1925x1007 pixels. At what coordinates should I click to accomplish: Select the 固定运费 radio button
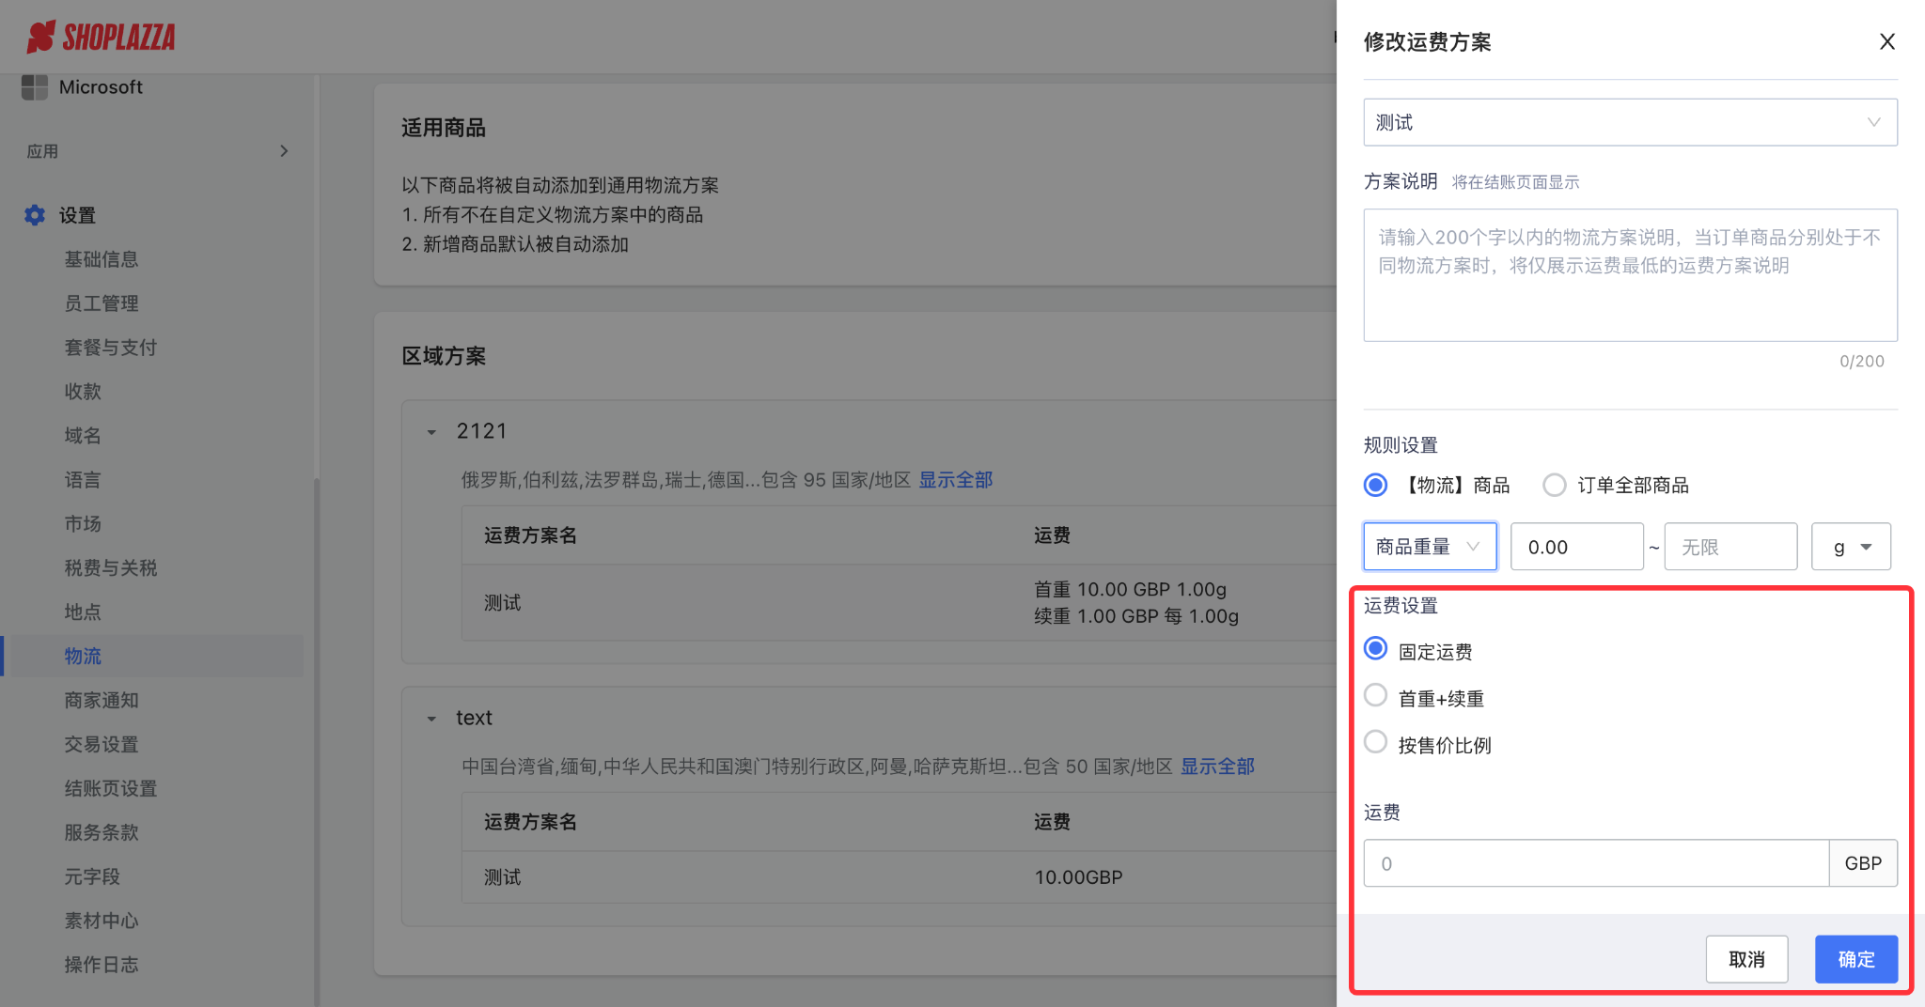tap(1375, 649)
